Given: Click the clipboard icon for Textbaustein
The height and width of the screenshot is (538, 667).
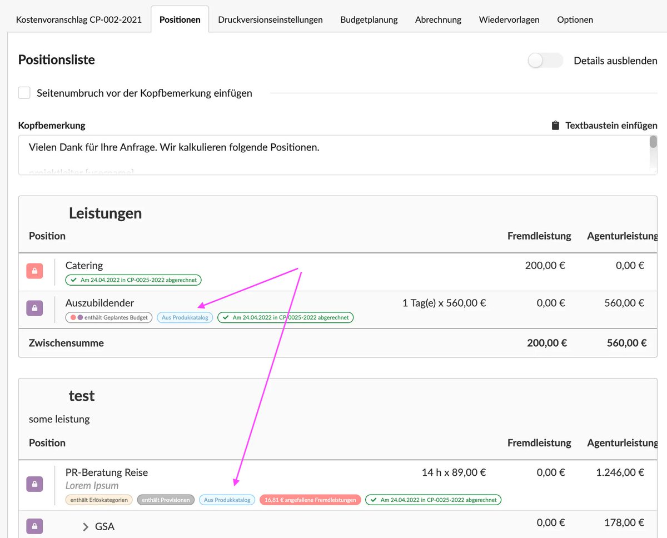Looking at the screenshot, I should click(x=555, y=126).
